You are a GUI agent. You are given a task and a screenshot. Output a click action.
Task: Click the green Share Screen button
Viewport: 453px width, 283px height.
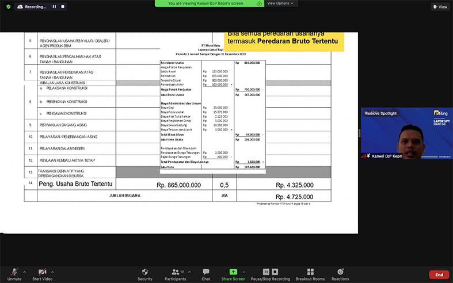[233, 274]
